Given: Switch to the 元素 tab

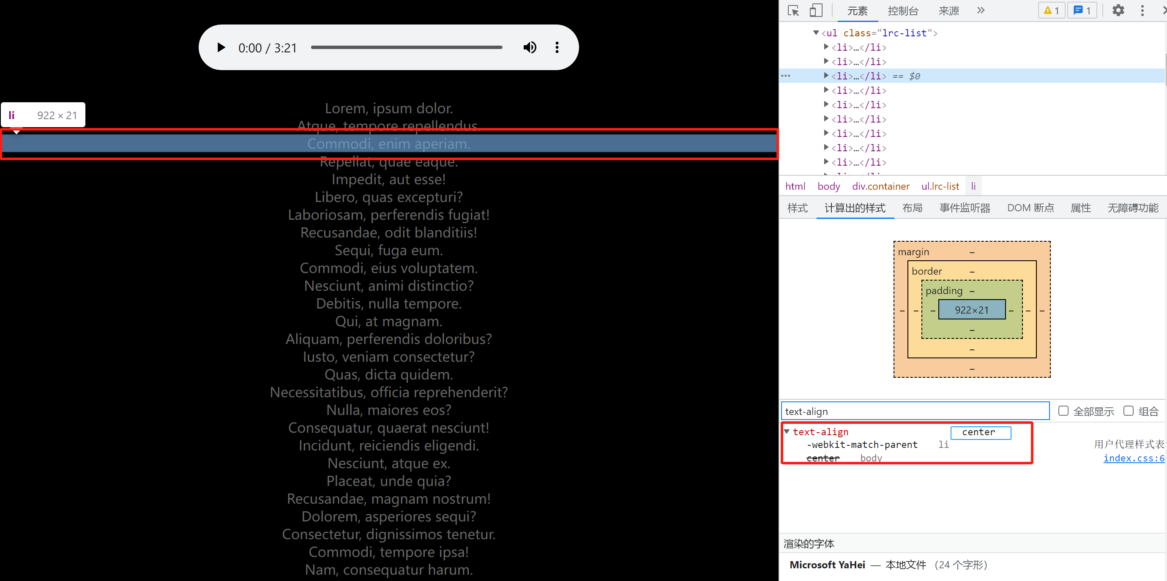Looking at the screenshot, I should pyautogui.click(x=857, y=11).
